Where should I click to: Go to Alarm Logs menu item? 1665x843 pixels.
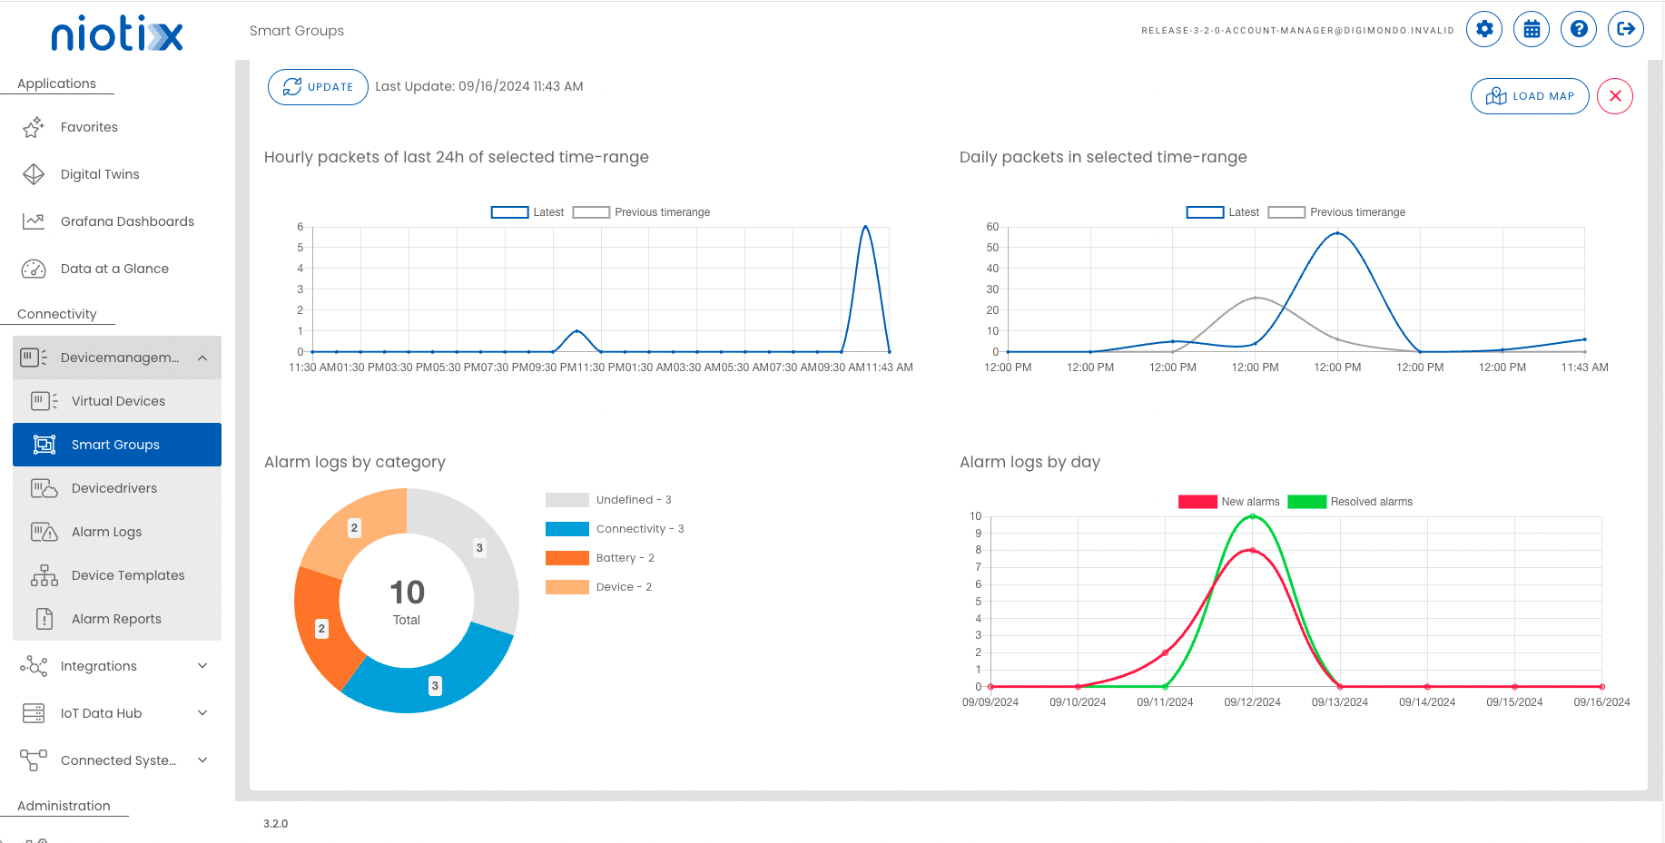(106, 532)
